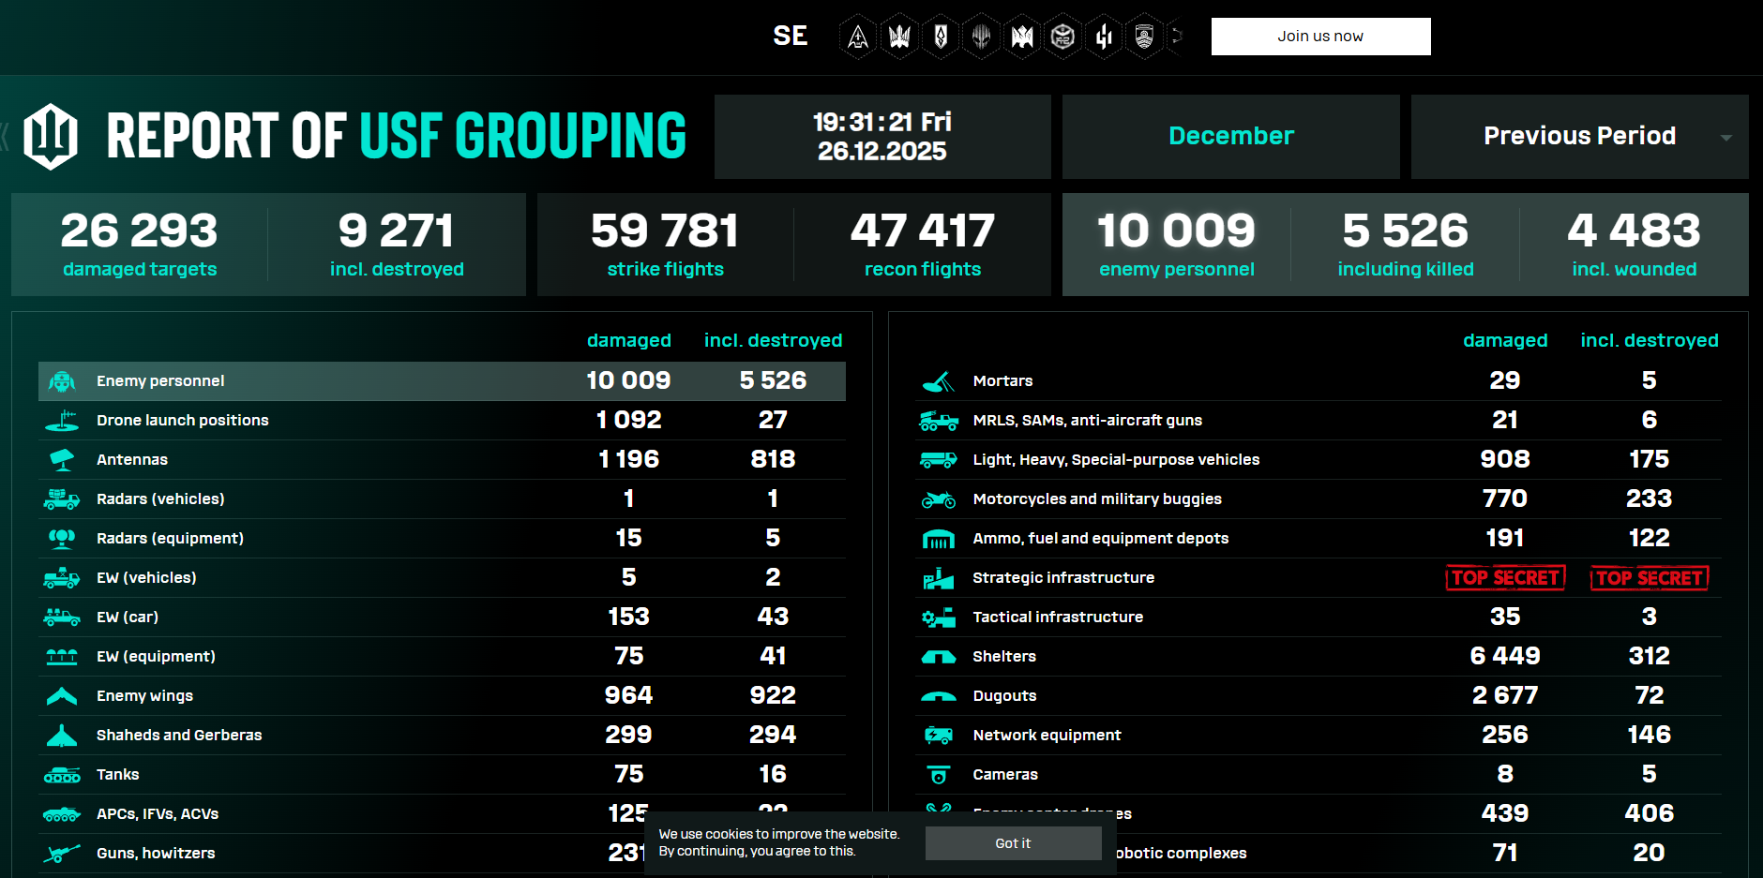Click the EW (equipment) icon
The width and height of the screenshot is (1763, 878).
pos(62,657)
